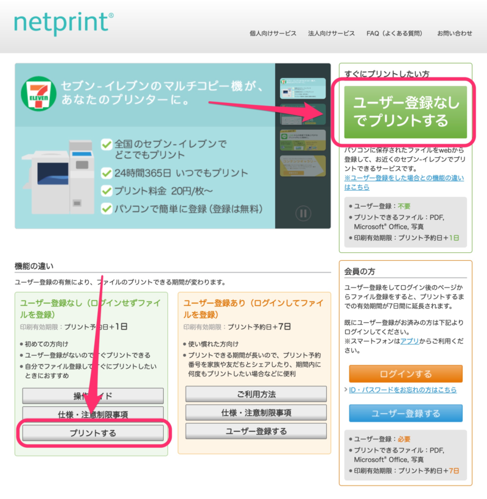Click 操作ガイド button
The width and height of the screenshot is (487, 499).
pos(93,396)
